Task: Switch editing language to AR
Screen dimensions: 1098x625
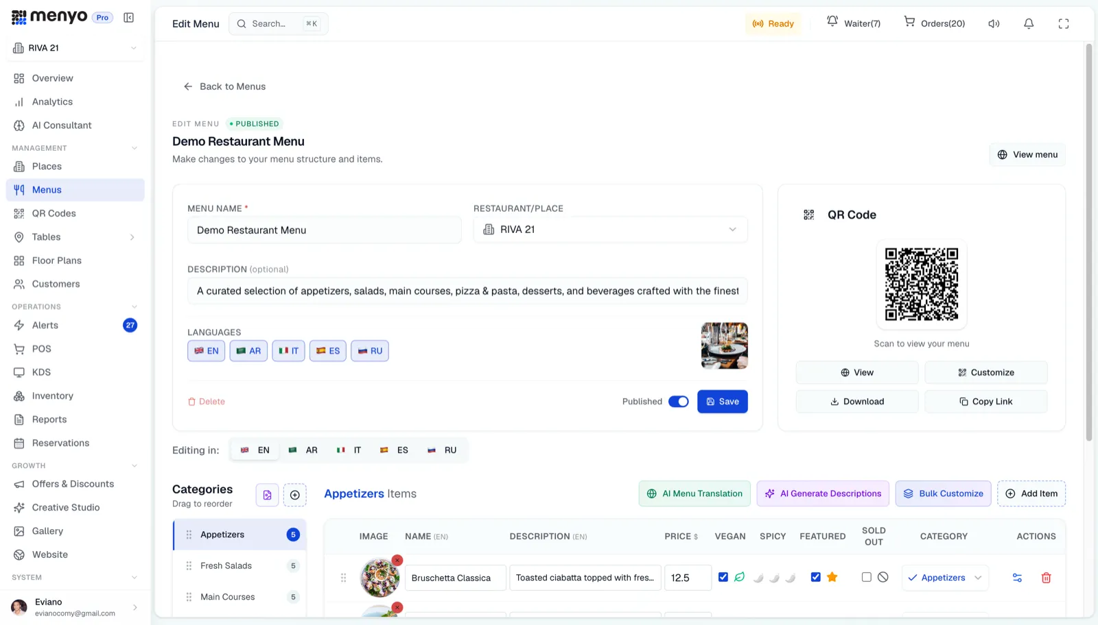Action: click(303, 450)
